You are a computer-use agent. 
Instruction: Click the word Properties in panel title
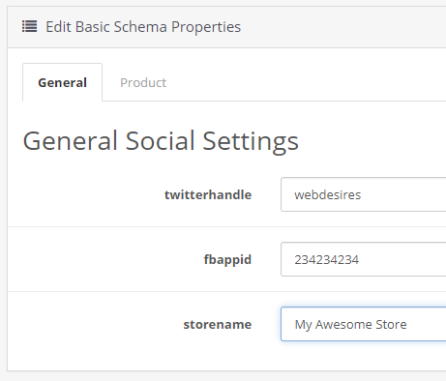coord(206,27)
